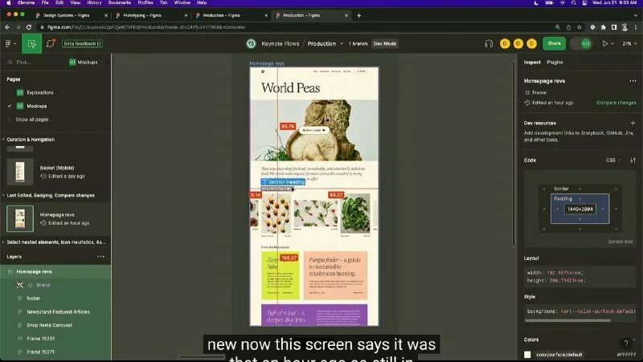The width and height of the screenshot is (643, 362).
Task: Click the Apple menu logo
Action: (8, 2)
